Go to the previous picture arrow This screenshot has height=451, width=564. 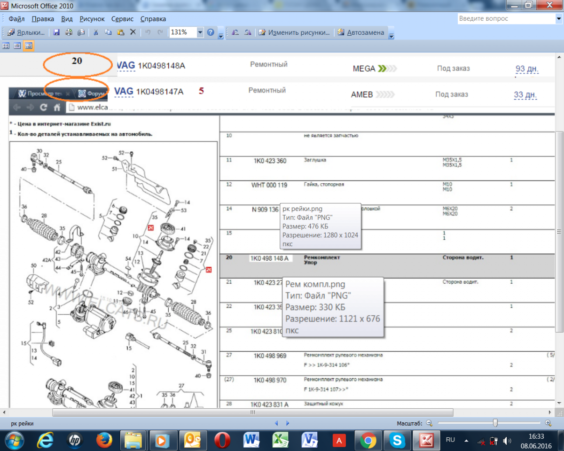276,423
